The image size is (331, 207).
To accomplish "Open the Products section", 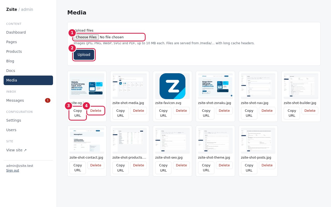I will [28, 51].
